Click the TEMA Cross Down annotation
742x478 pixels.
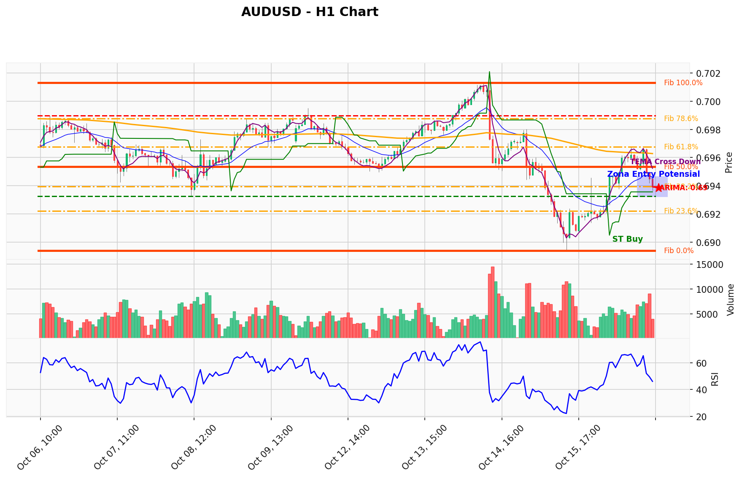pyautogui.click(x=665, y=162)
